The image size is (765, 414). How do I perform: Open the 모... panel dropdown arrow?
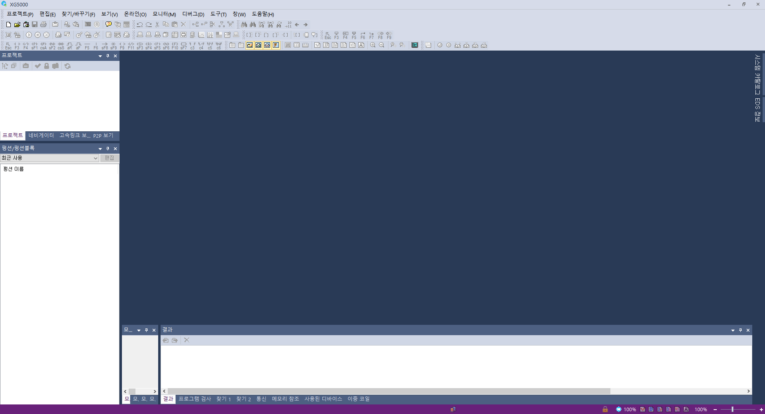[x=139, y=330]
